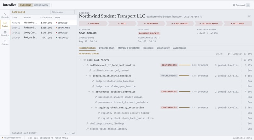Click agent icon of provenance.artifact_forensics
254x140 pixels.
click(93, 92)
